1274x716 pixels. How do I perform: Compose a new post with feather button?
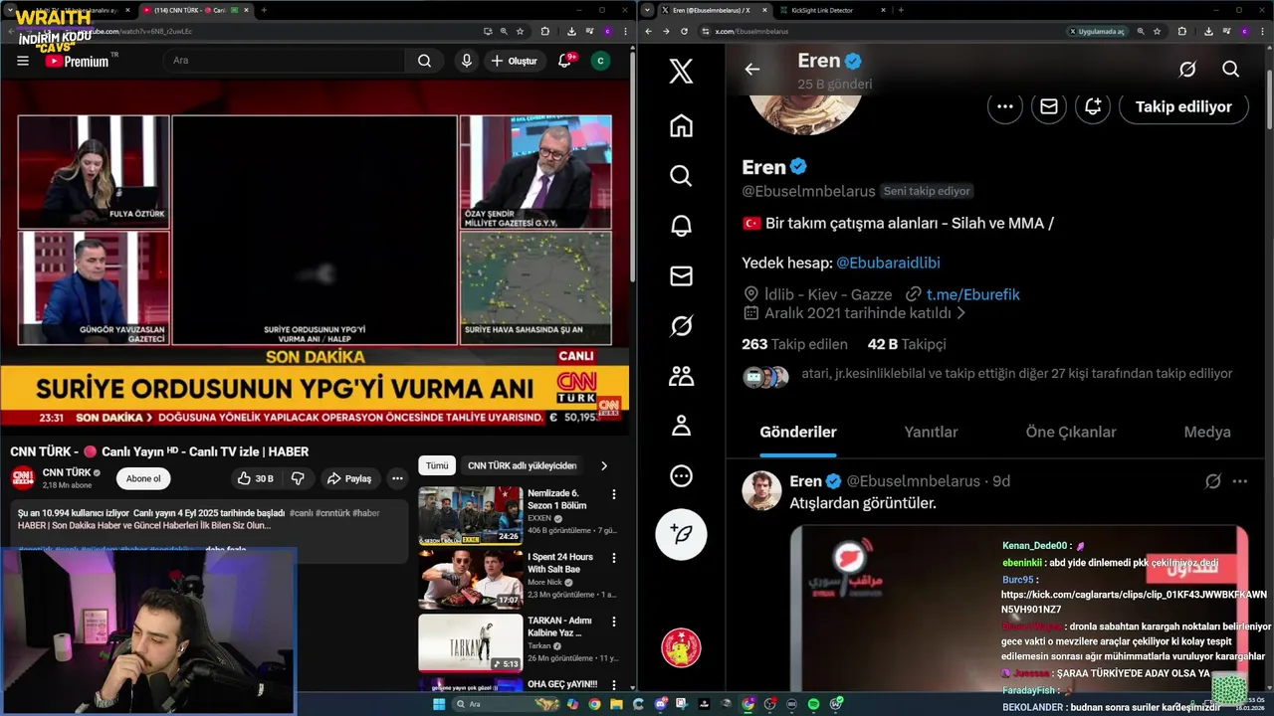pos(681,534)
